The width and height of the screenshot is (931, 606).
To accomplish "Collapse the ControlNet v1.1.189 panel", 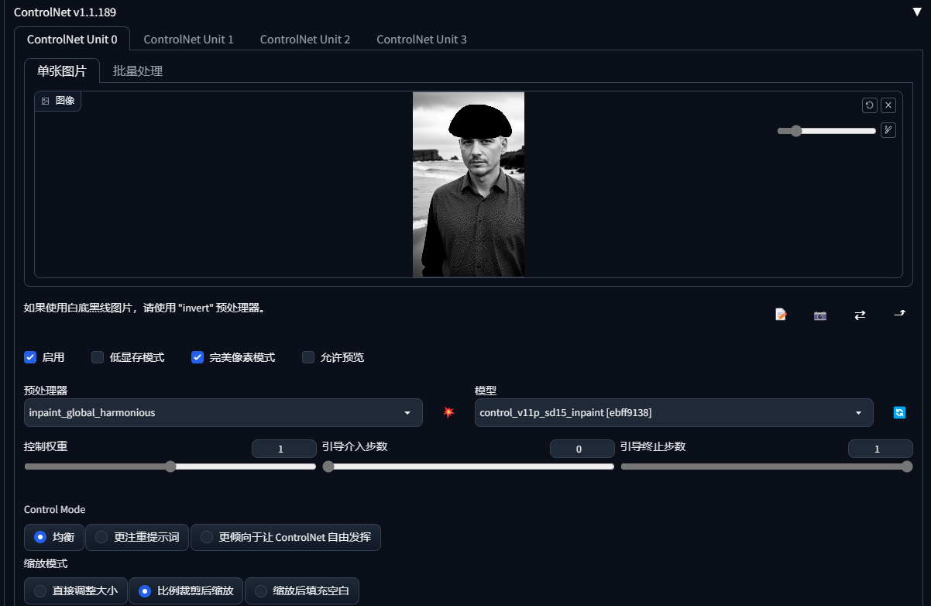I will [917, 12].
